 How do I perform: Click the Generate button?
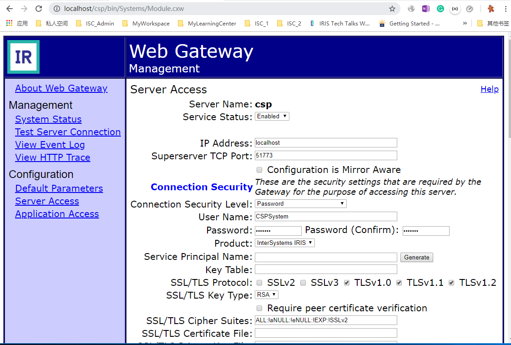point(416,257)
